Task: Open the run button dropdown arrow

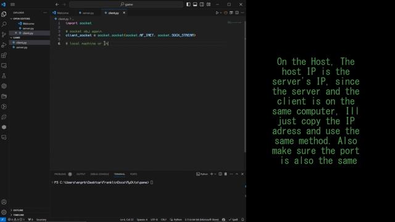Action: (221, 12)
